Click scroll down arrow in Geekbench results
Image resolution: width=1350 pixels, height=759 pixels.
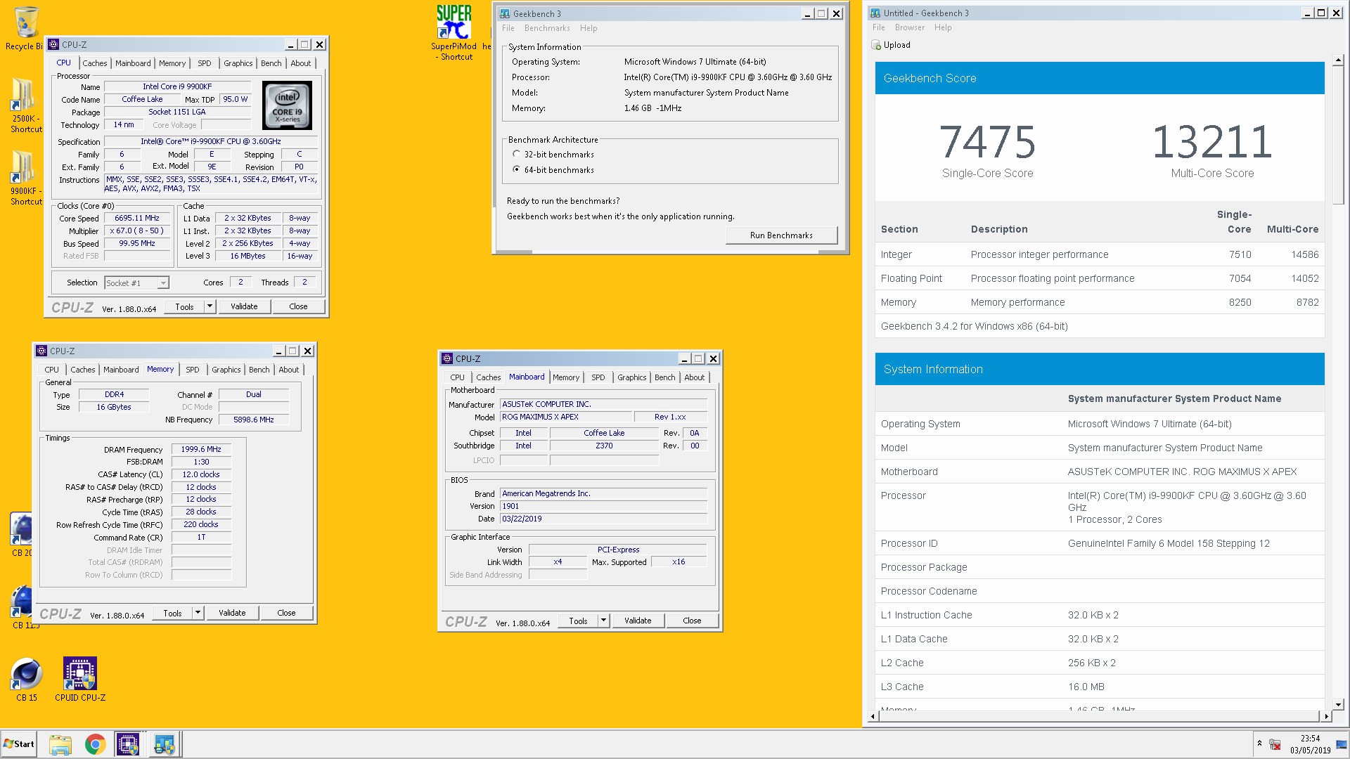[1338, 704]
